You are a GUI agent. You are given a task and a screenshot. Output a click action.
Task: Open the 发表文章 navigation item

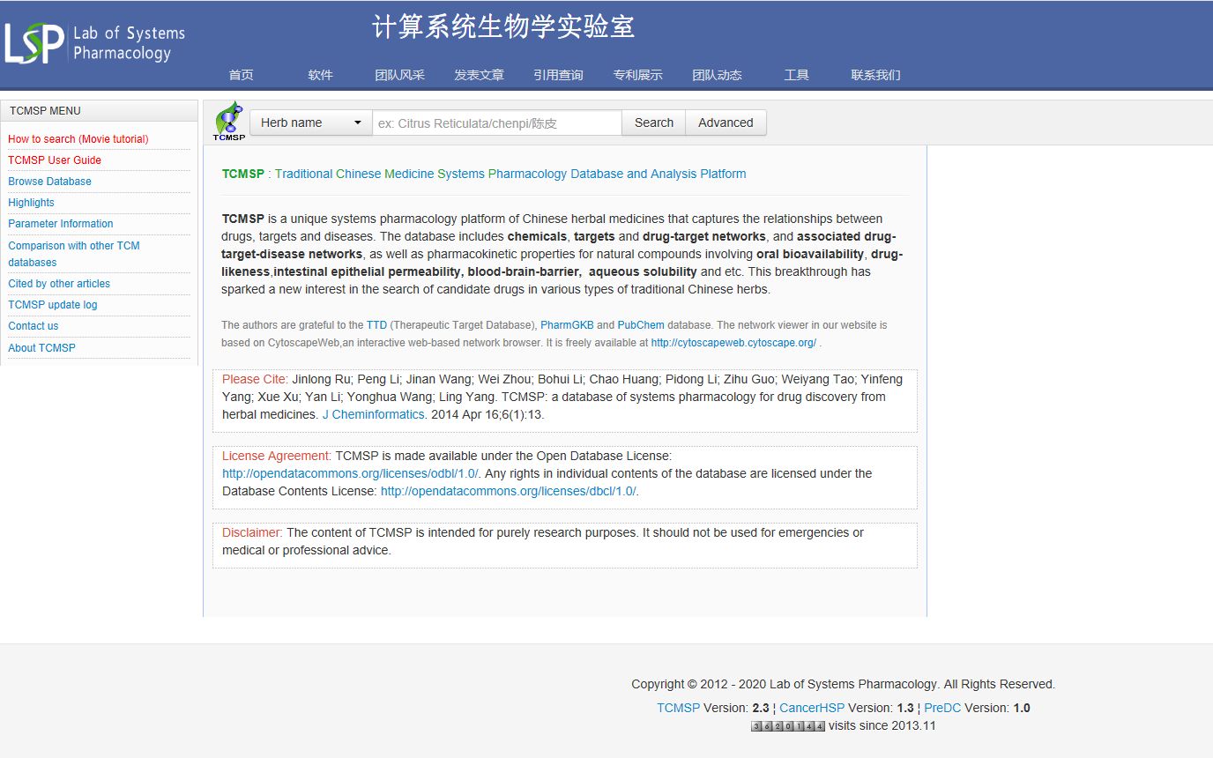point(479,75)
